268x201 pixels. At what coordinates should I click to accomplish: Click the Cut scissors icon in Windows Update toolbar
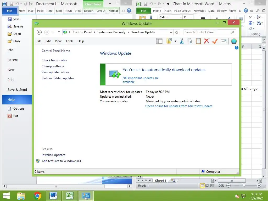pos(182,41)
